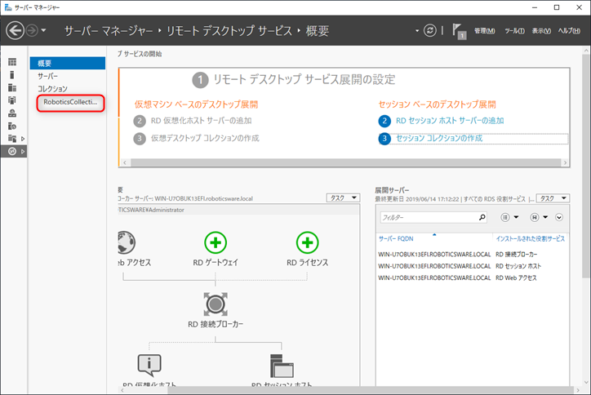Open the ツール(T) menu

pyautogui.click(x=514, y=31)
